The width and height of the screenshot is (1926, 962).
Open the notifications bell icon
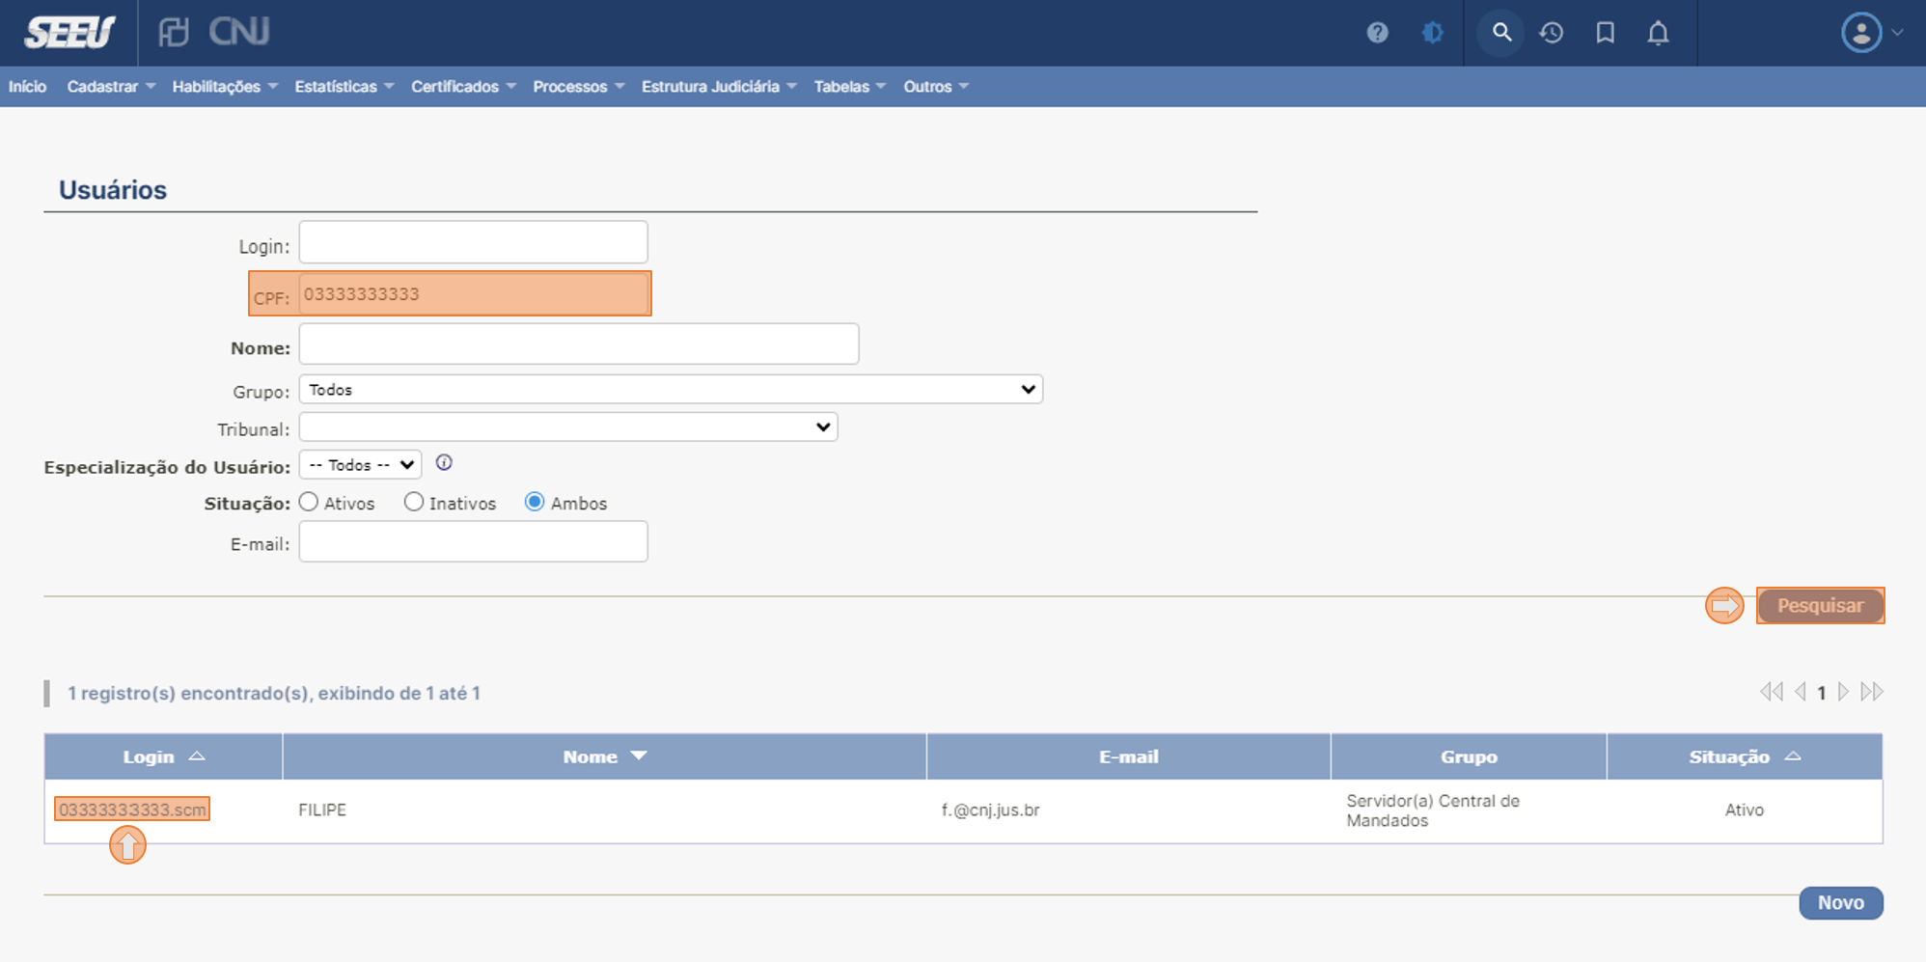click(x=1658, y=33)
